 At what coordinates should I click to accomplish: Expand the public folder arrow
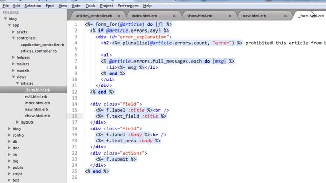9,167
